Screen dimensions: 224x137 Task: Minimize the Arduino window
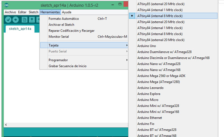pyautogui.click(x=113, y=4)
